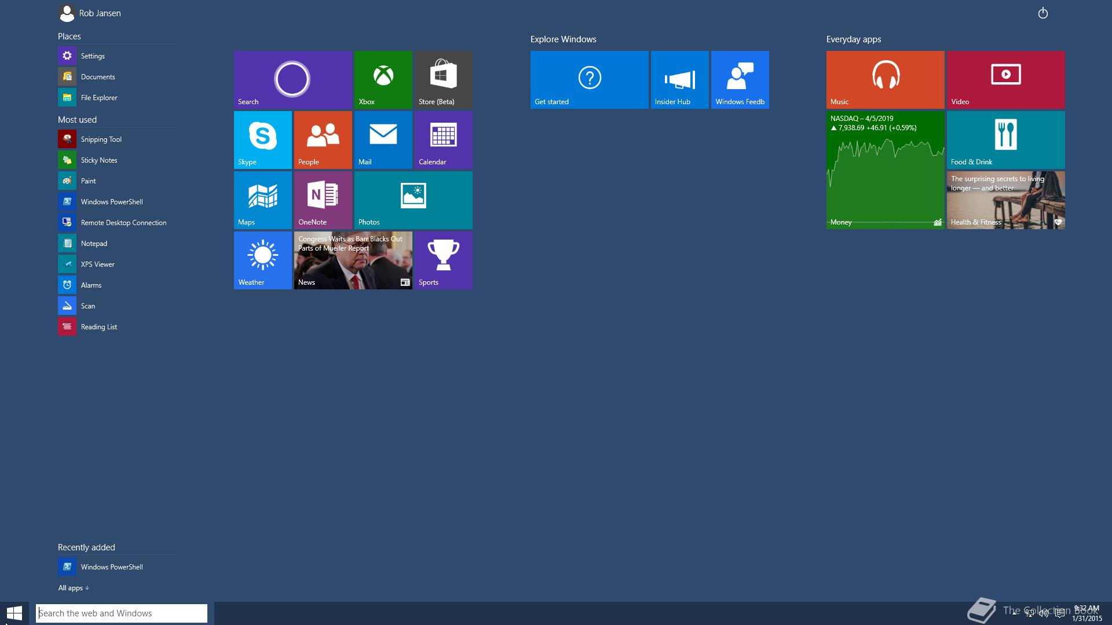Open the Rob Jansen user account menu
This screenshot has height=625, width=1112.
[90, 13]
